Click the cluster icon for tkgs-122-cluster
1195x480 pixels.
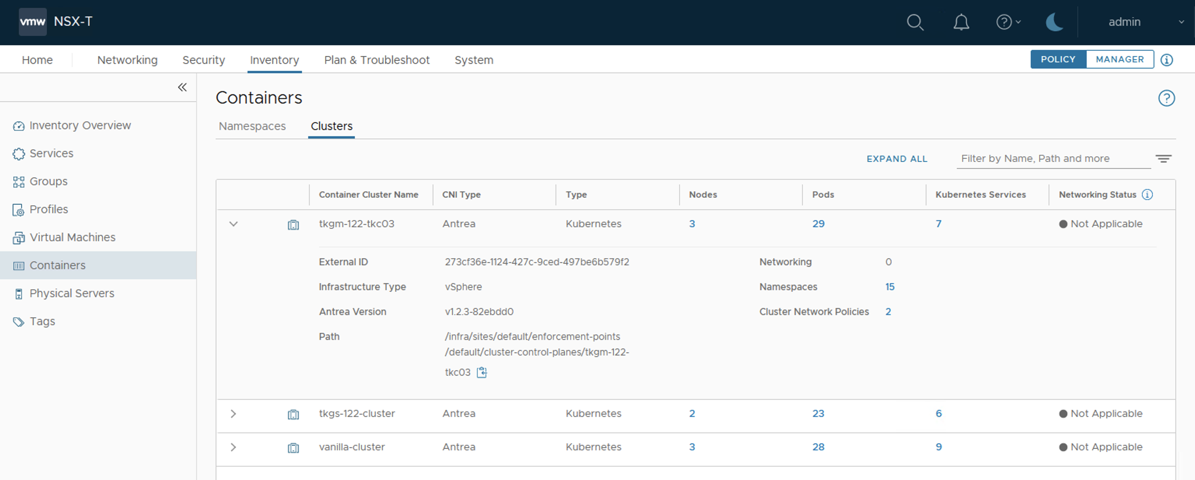click(293, 414)
